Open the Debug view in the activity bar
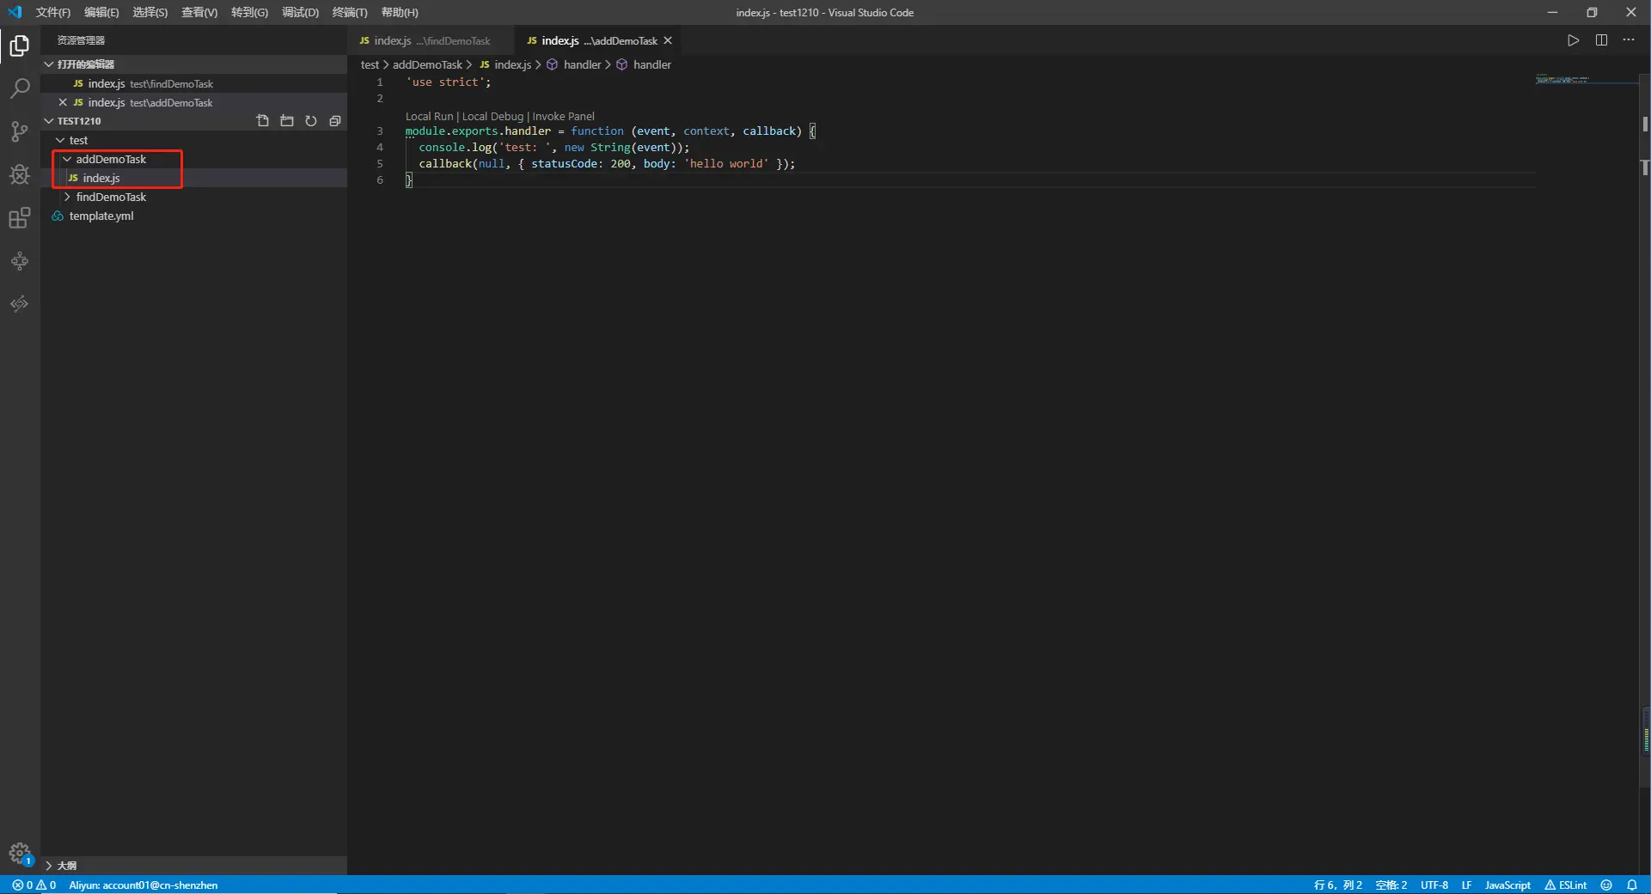This screenshot has height=894, width=1651. coord(19,174)
